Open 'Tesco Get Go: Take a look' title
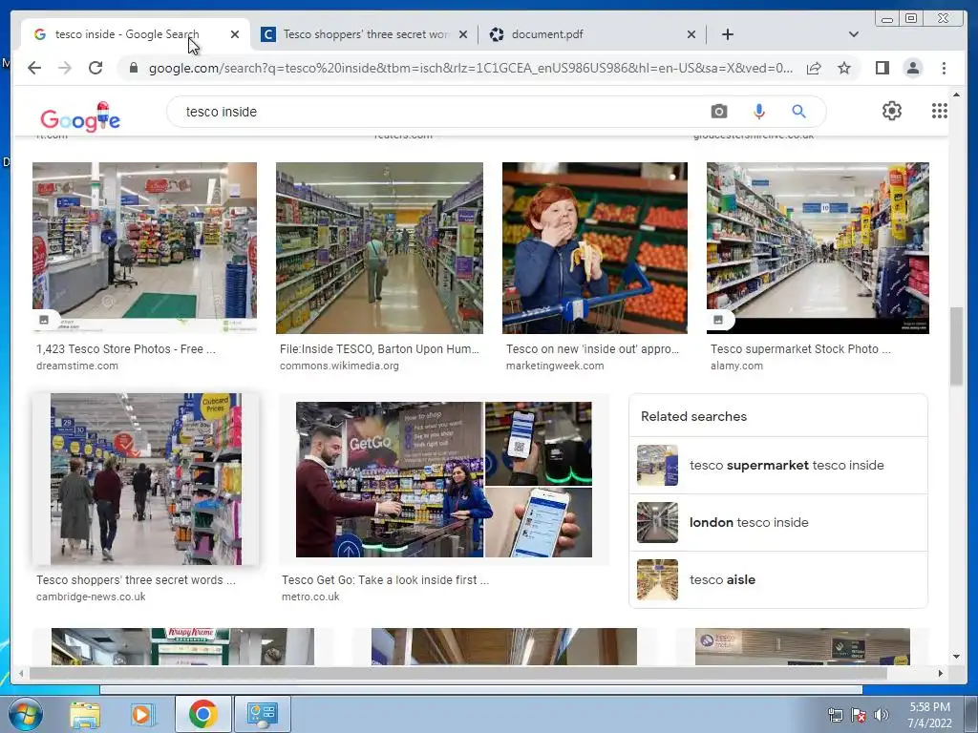Screen dimensions: 978x733 point(386,579)
